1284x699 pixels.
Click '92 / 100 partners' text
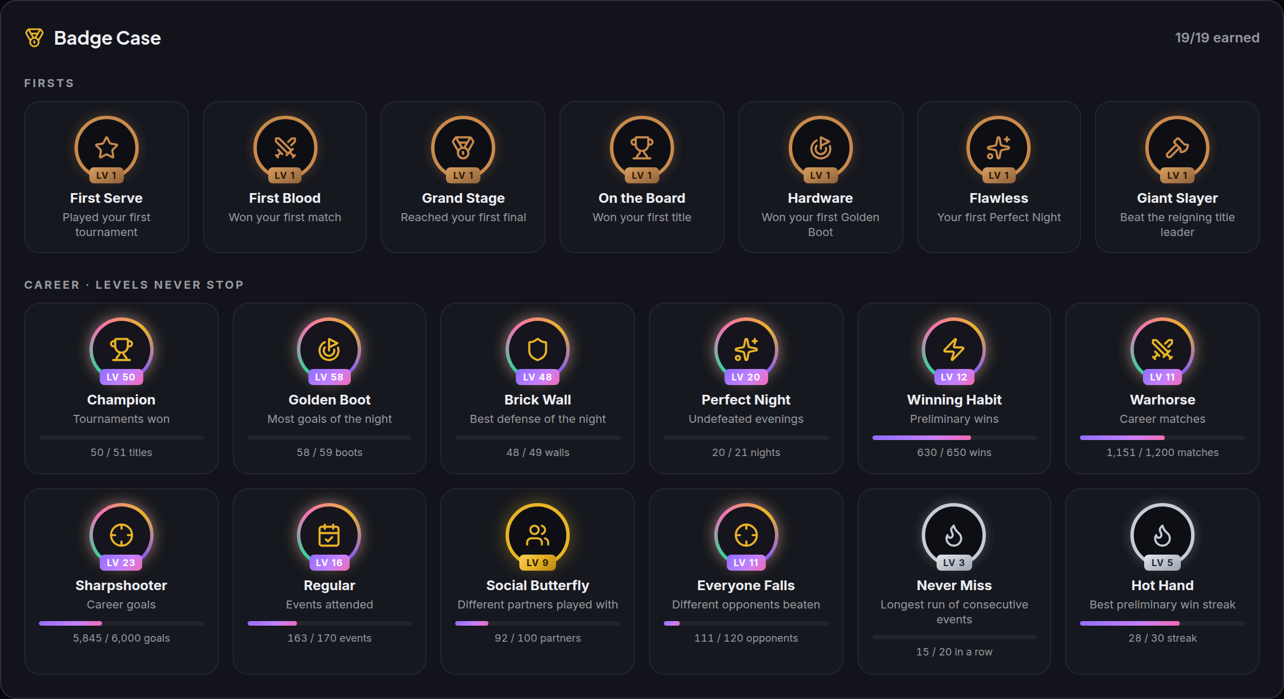(x=538, y=638)
